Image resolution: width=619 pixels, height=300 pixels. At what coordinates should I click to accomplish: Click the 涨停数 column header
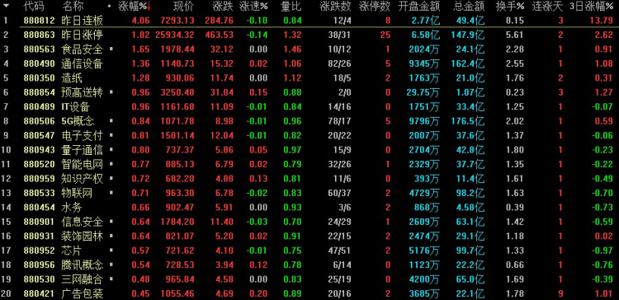point(375,6)
